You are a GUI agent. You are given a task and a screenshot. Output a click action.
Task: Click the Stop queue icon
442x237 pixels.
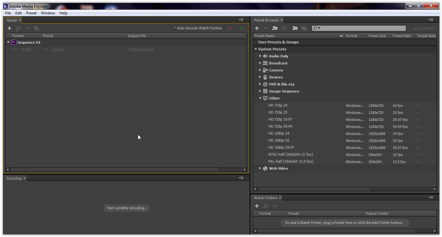(229, 28)
